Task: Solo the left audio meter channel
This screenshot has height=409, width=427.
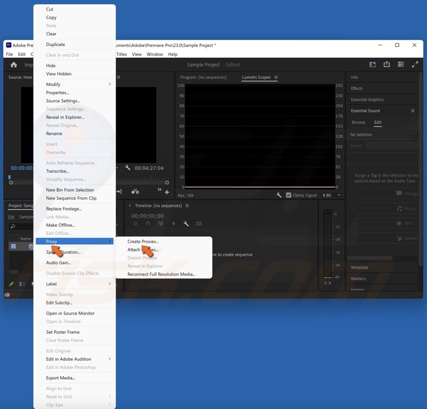Action: (325, 283)
